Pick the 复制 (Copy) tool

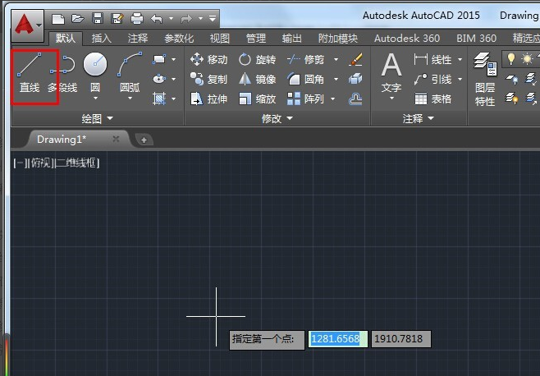tap(208, 79)
